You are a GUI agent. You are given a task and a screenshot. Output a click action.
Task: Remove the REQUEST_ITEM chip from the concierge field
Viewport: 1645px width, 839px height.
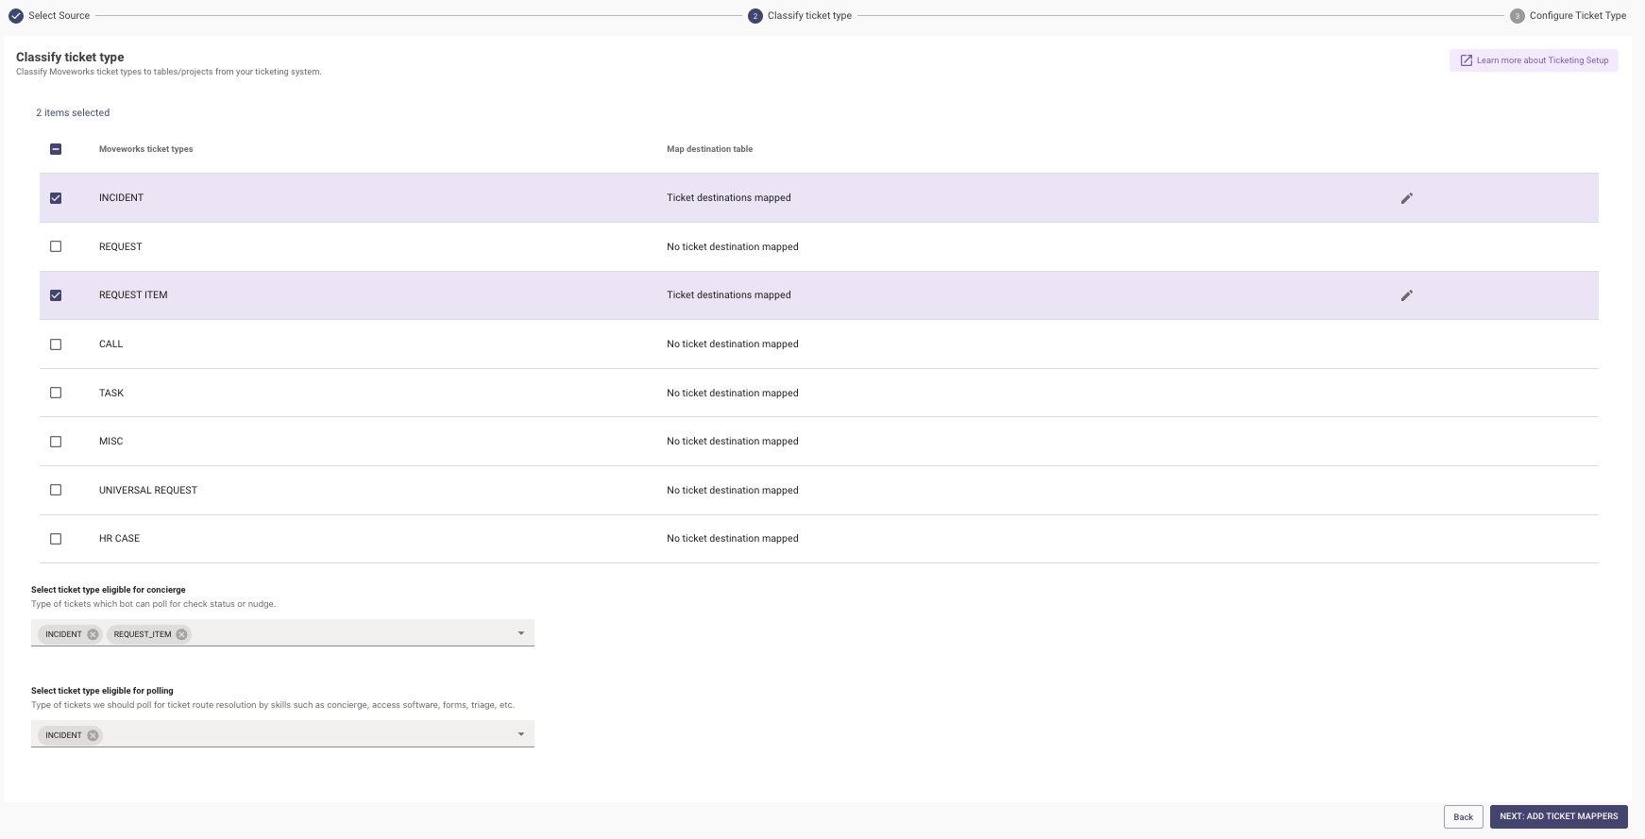tap(181, 634)
